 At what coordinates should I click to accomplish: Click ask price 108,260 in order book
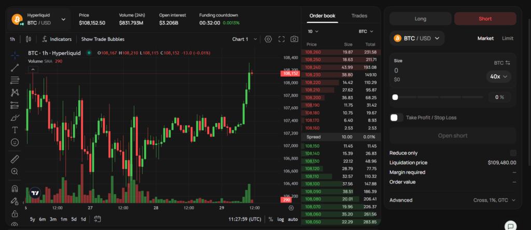[313, 52]
